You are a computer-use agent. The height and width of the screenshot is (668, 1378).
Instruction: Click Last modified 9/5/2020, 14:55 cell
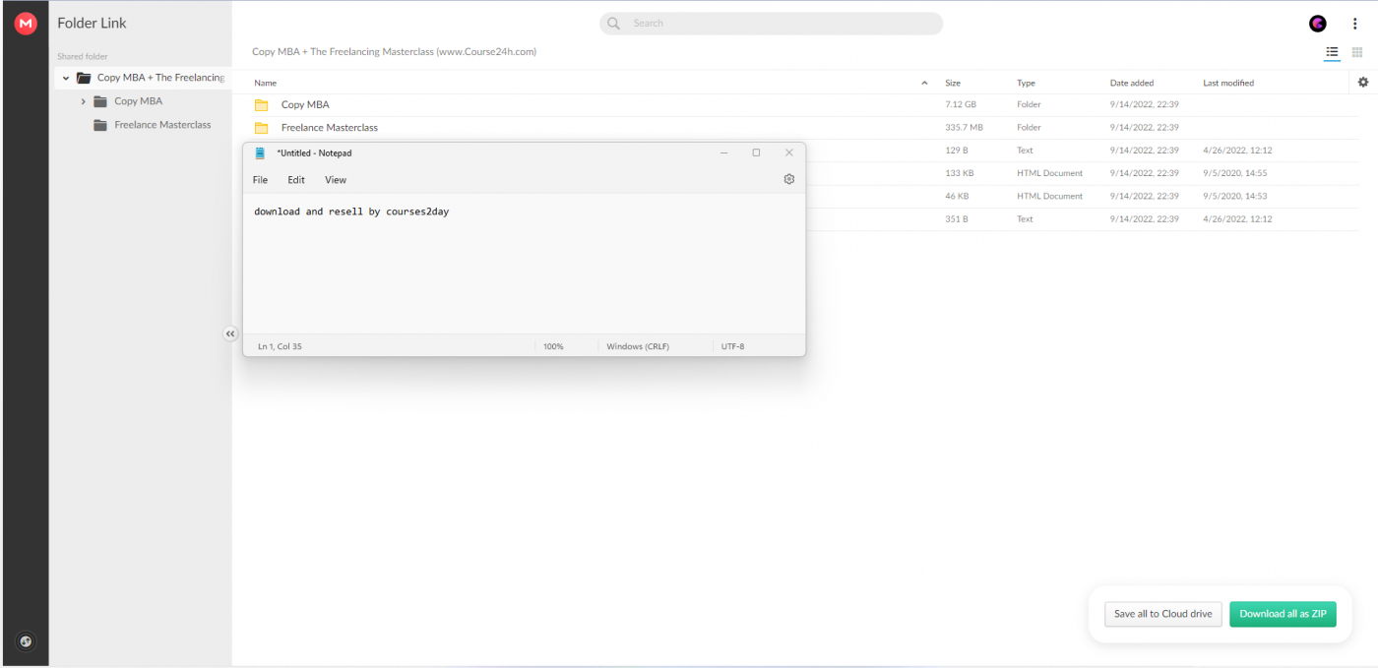tap(1234, 173)
